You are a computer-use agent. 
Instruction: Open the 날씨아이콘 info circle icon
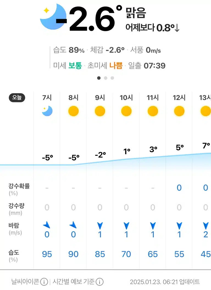pos(44,282)
